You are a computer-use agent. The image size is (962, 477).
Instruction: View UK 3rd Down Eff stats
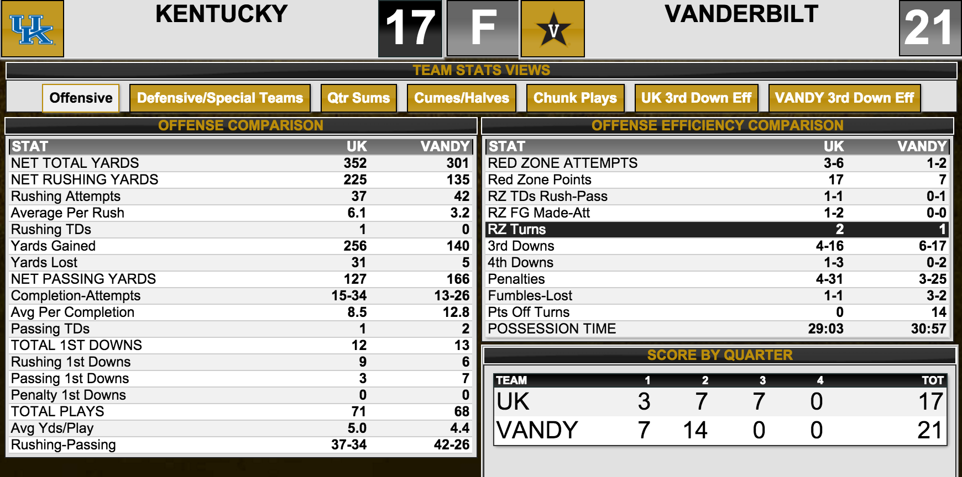tap(696, 98)
